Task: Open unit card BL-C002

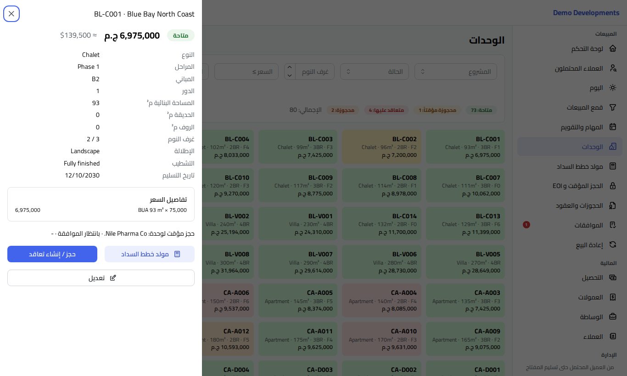Action: (x=381, y=147)
